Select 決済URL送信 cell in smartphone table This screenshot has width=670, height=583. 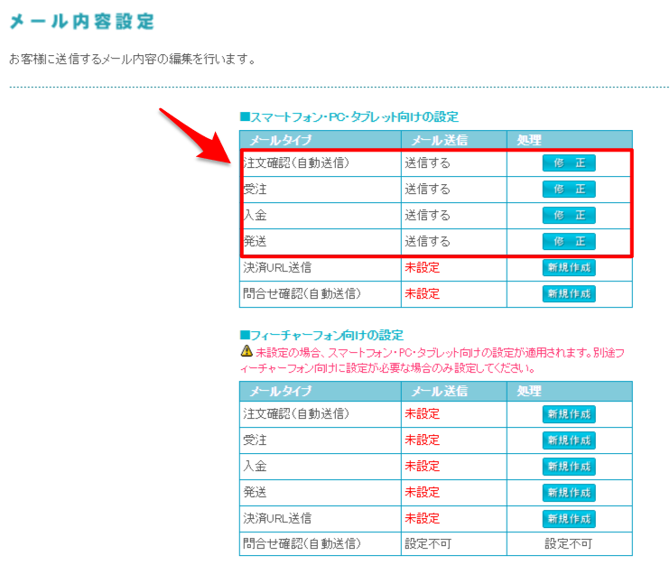click(321, 268)
